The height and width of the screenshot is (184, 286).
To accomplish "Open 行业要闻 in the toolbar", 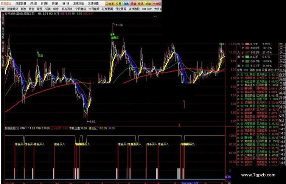I will click(121, 9).
